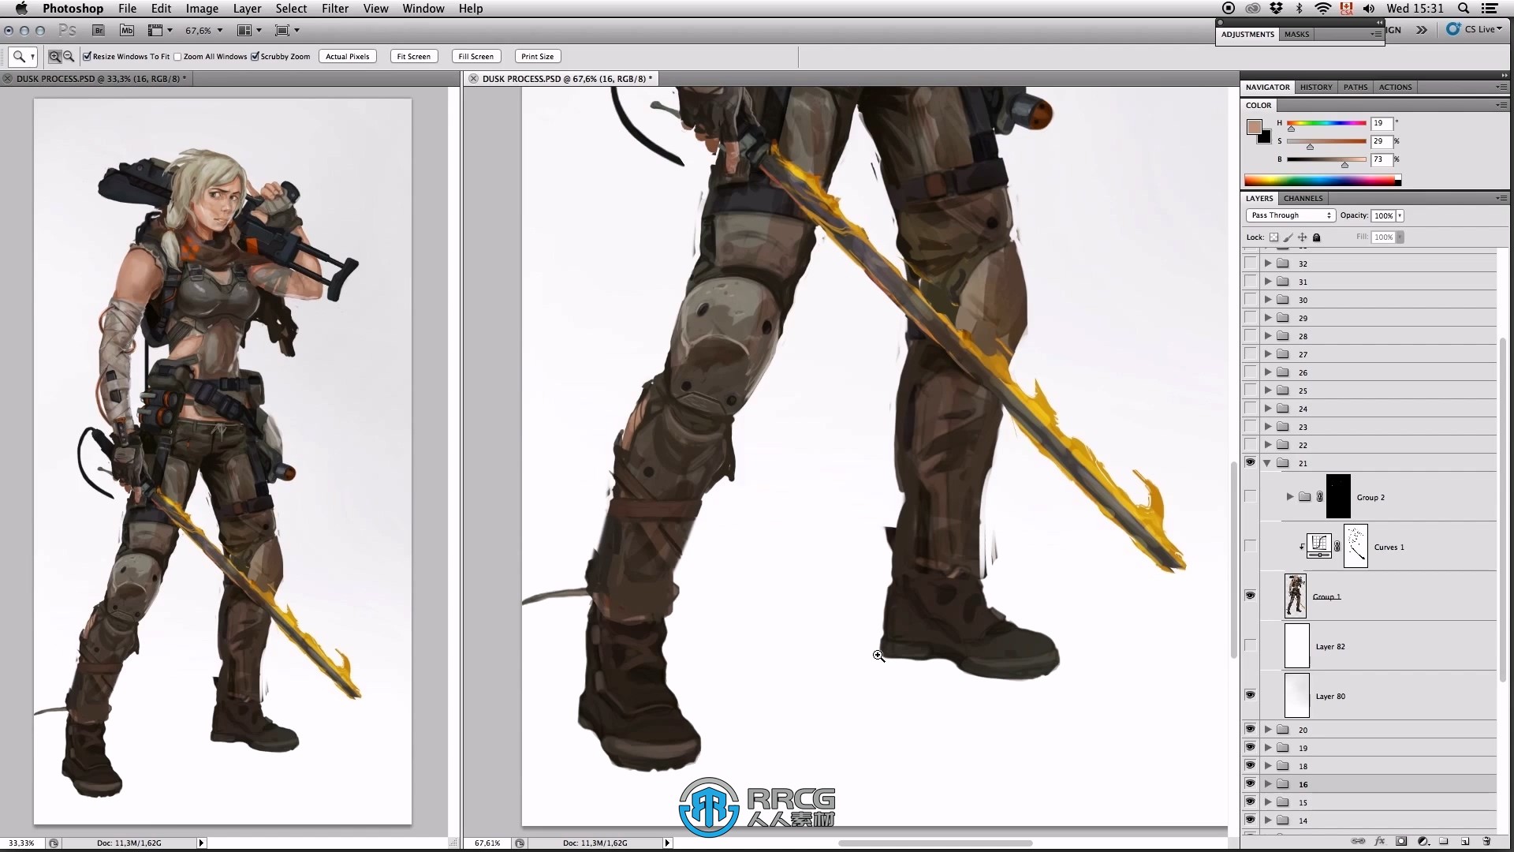Click Create new fill or adjustment layer icon
The width and height of the screenshot is (1514, 852).
pyautogui.click(x=1423, y=841)
